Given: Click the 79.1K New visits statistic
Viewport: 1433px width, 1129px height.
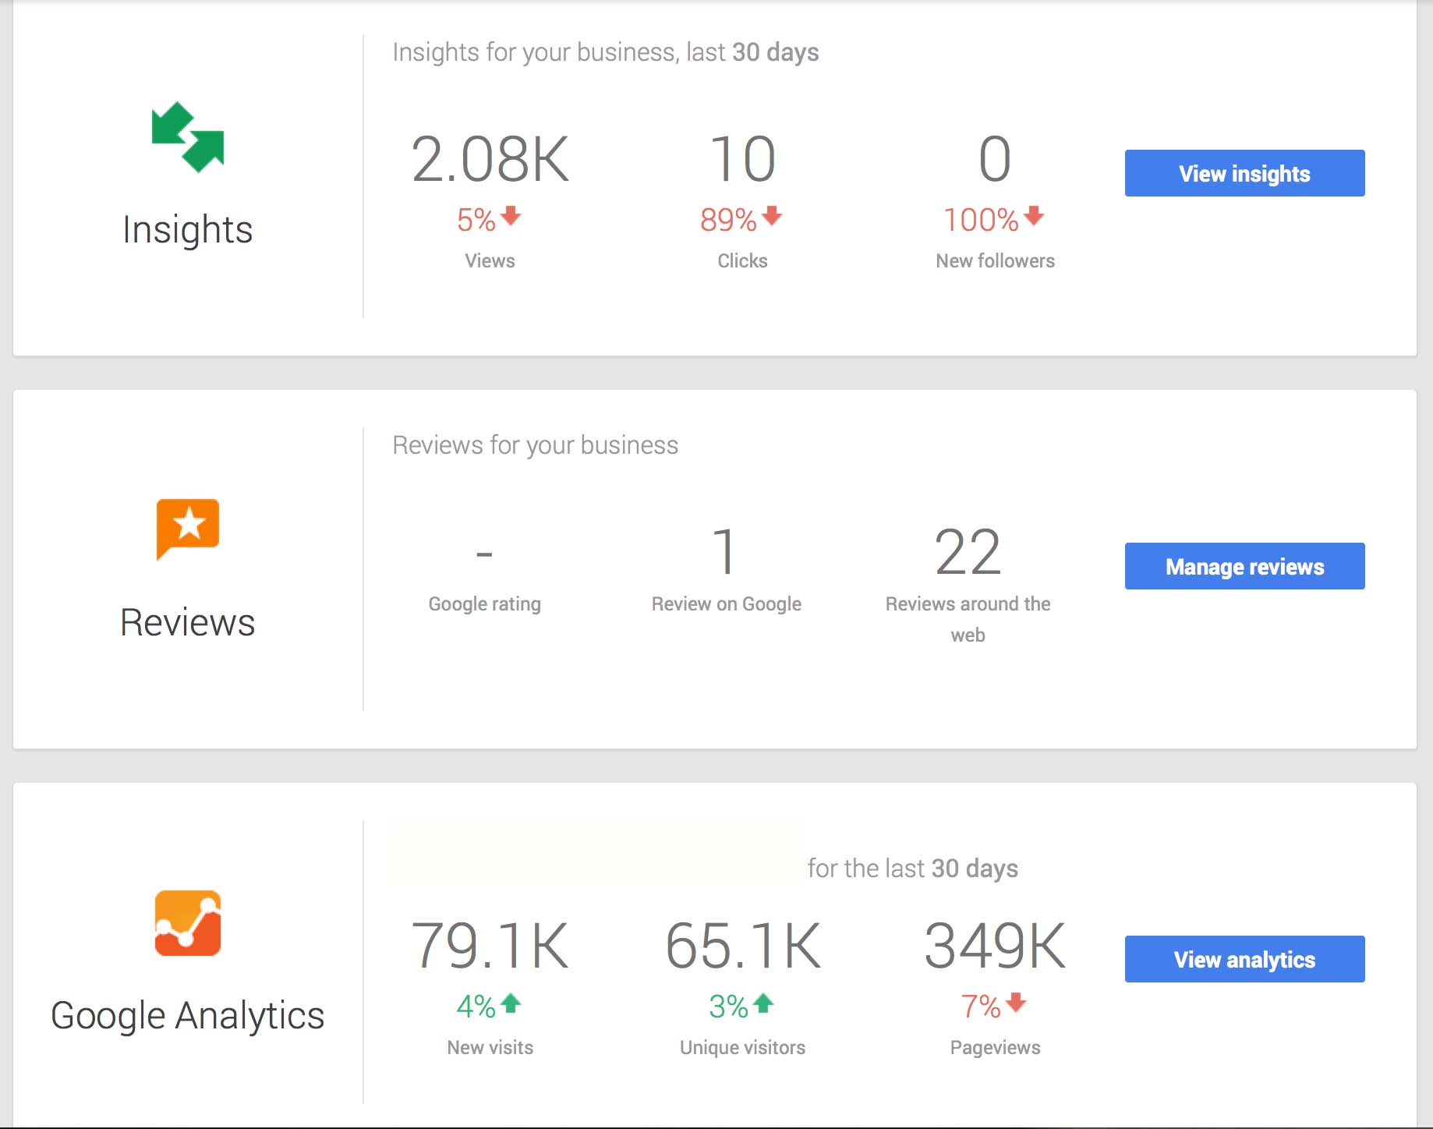Looking at the screenshot, I should coord(490,947).
